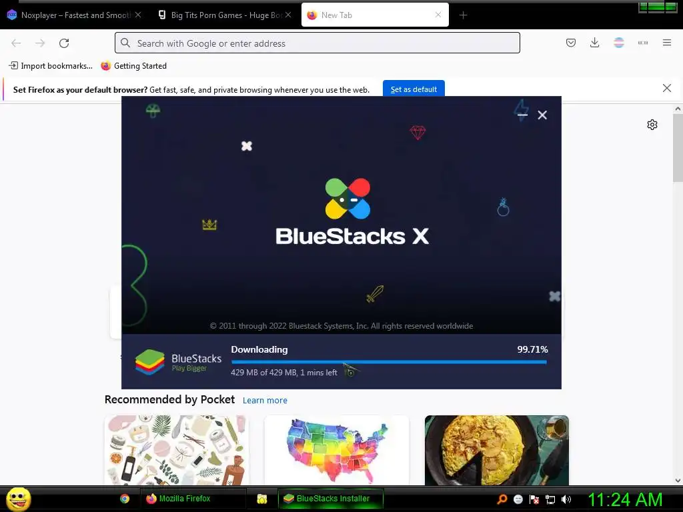683x512 pixels.
Task: Click the orange magnifier tray icon
Action: point(502,499)
